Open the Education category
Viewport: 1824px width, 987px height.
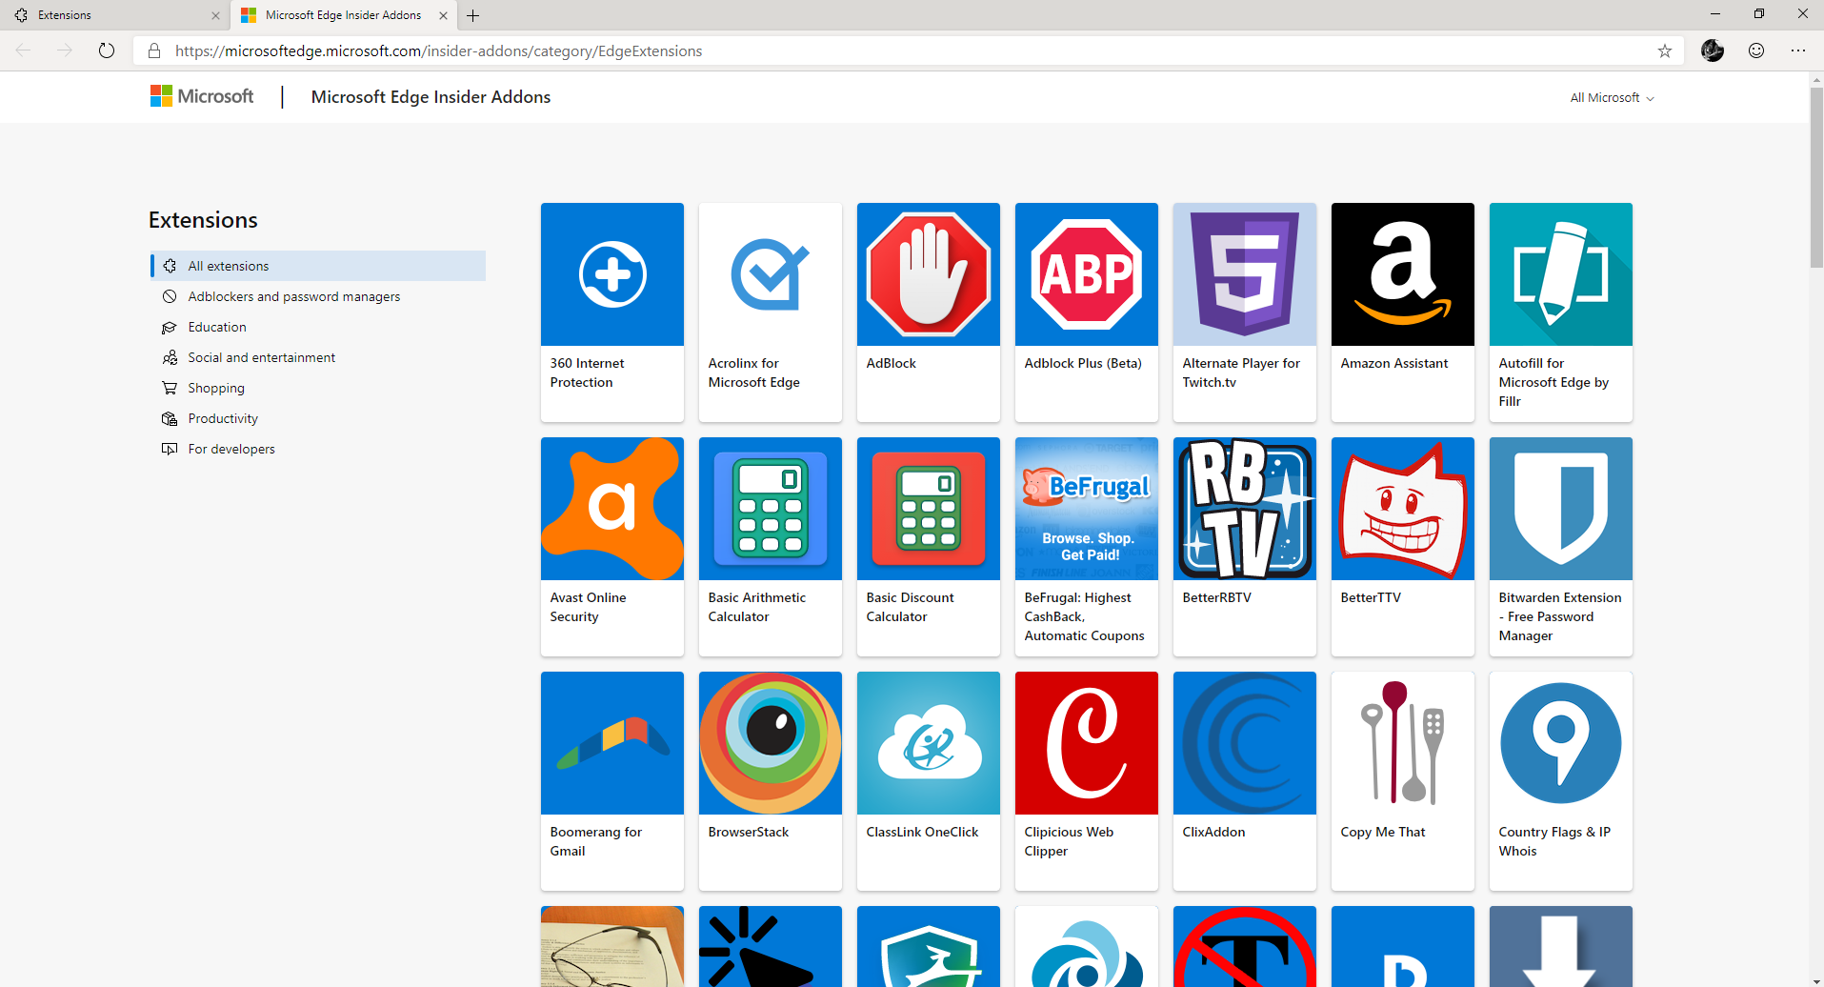(318, 327)
